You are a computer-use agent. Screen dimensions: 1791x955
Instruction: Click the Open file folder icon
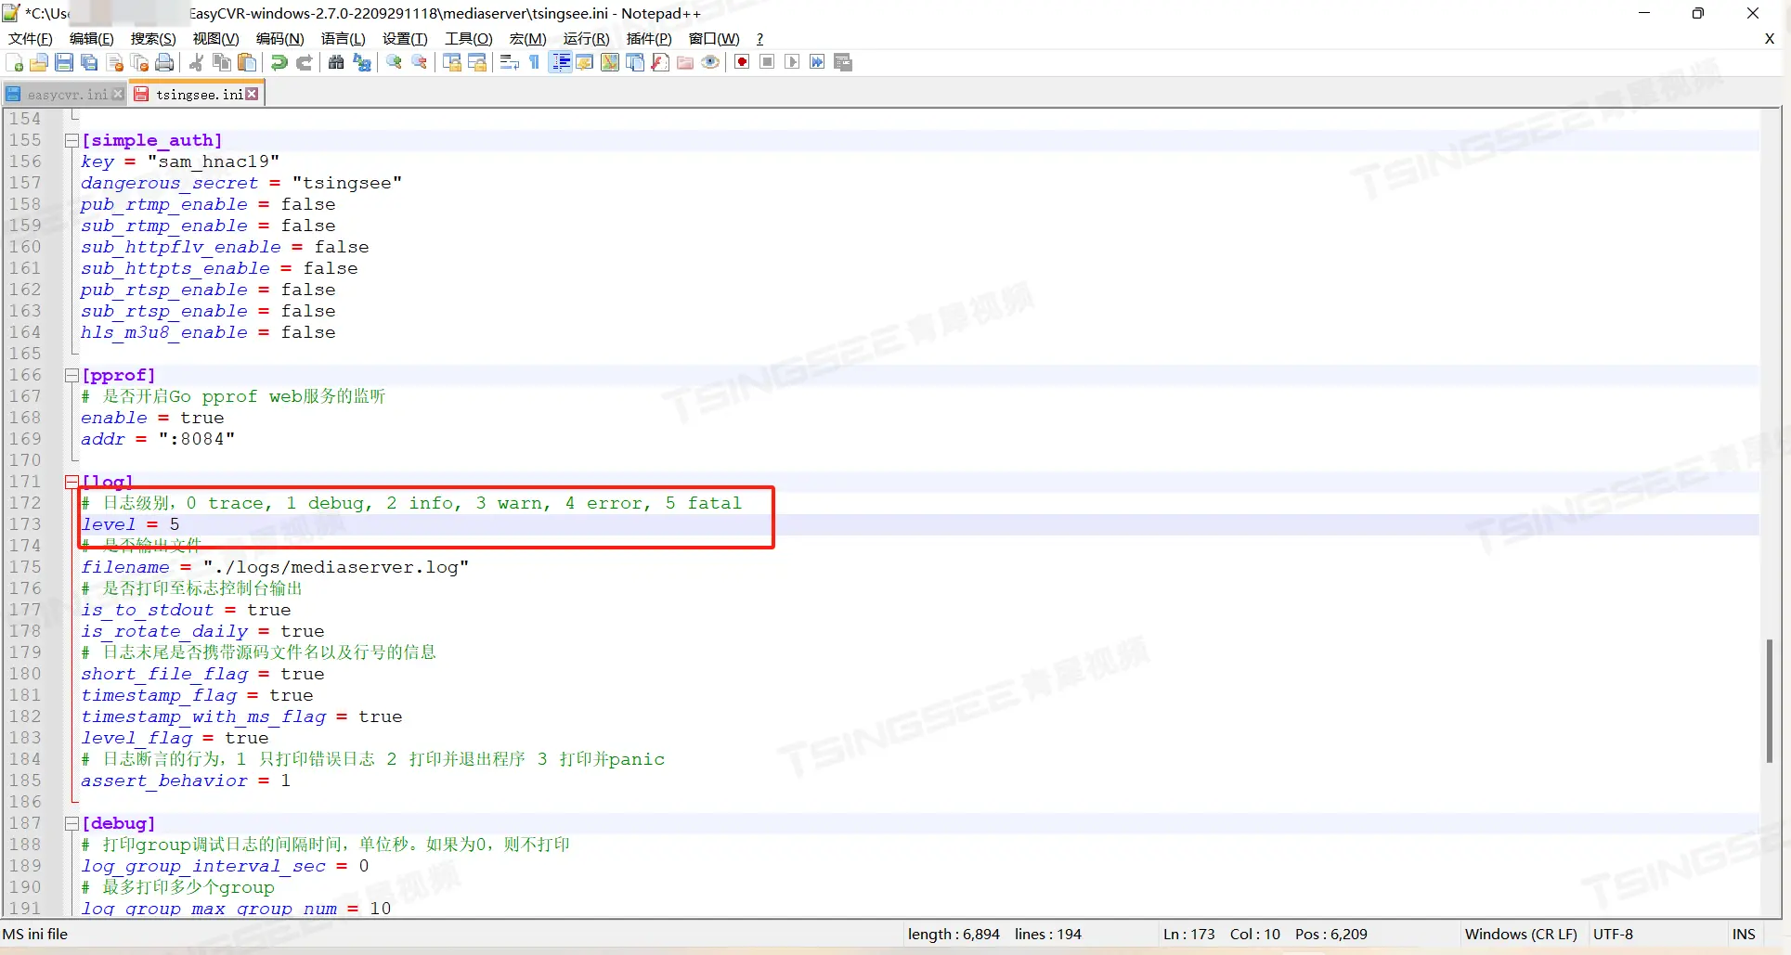coord(39,62)
